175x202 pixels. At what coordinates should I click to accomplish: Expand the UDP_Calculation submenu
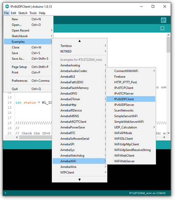131,127
